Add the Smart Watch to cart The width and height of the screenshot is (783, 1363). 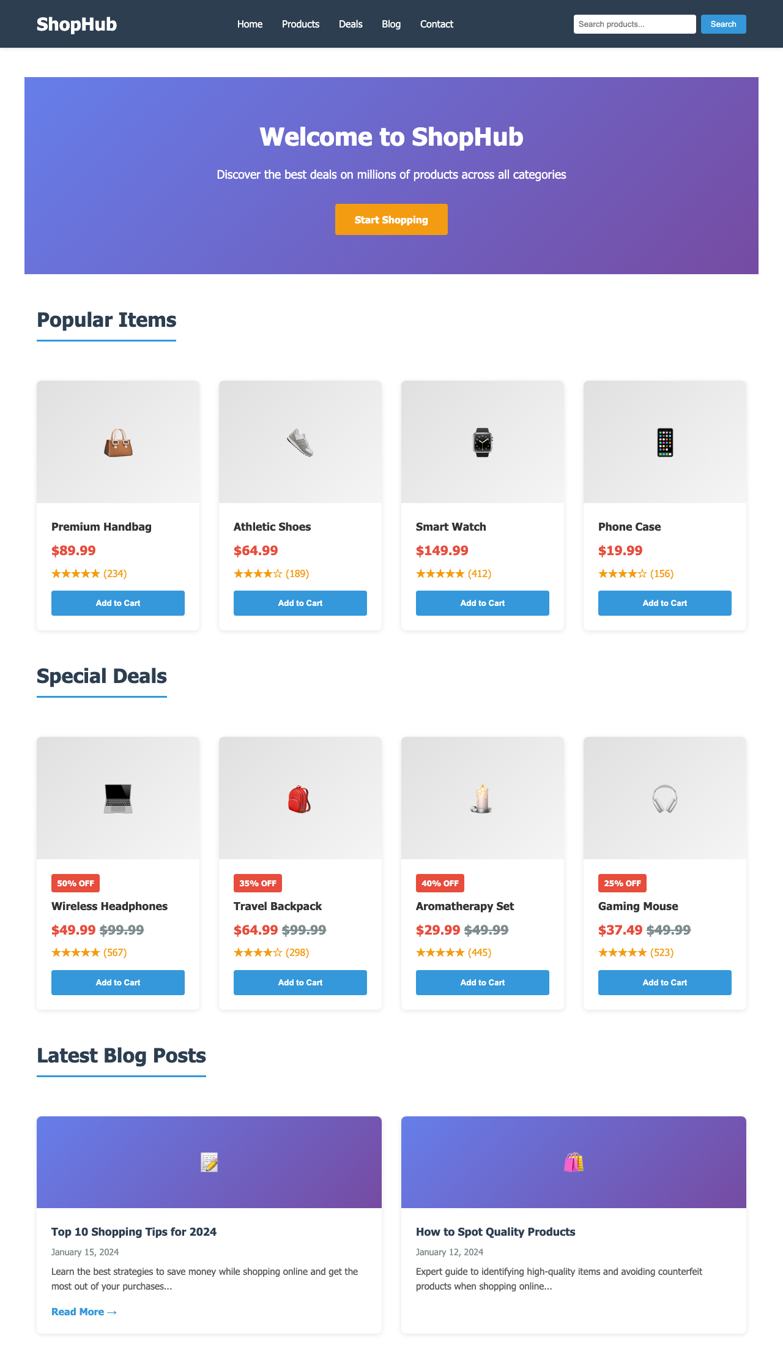click(482, 603)
